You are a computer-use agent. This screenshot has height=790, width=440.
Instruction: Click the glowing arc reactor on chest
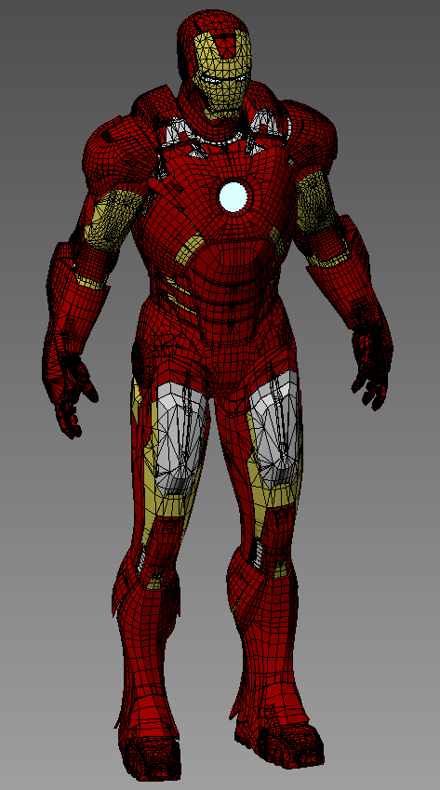[233, 197]
